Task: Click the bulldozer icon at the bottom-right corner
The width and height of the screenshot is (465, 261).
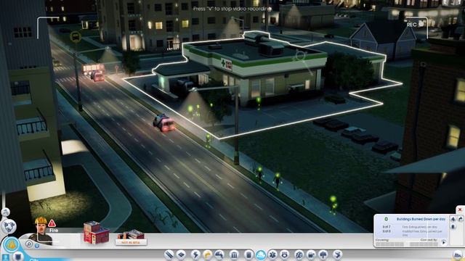Action: click(x=458, y=254)
